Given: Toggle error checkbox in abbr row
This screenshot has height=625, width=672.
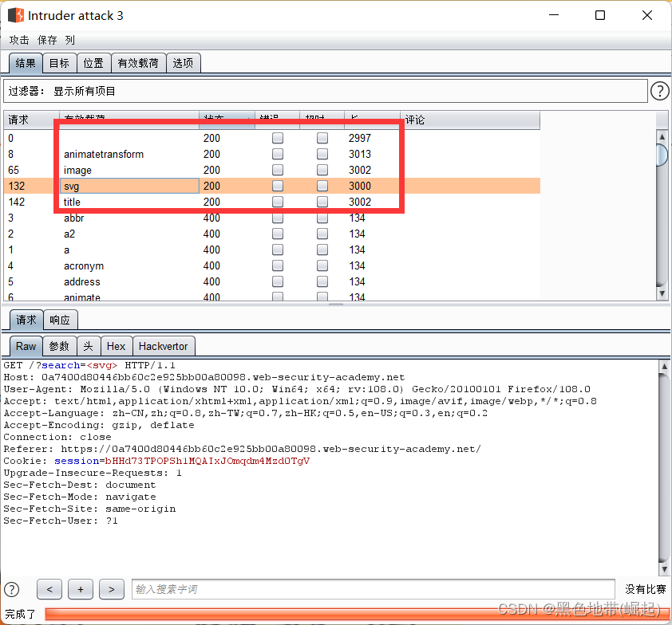Looking at the screenshot, I should click(278, 218).
